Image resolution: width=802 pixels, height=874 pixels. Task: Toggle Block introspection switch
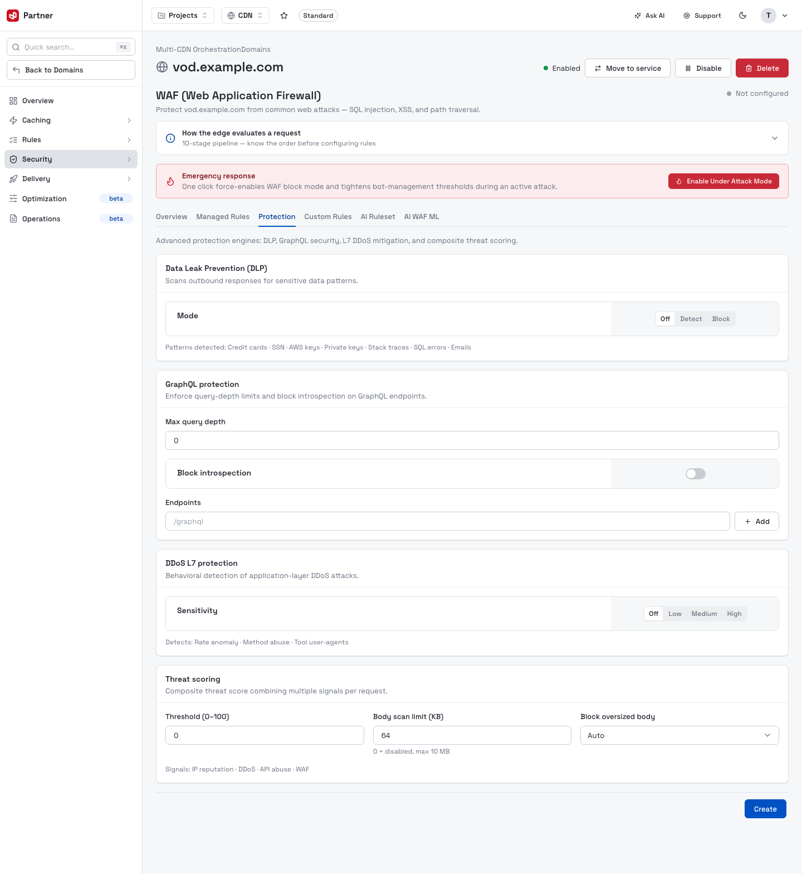coord(696,474)
